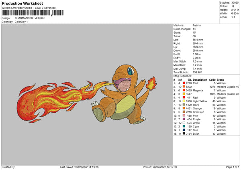
Task: Click the 'EndY:' label
Action: [x=177, y=58]
